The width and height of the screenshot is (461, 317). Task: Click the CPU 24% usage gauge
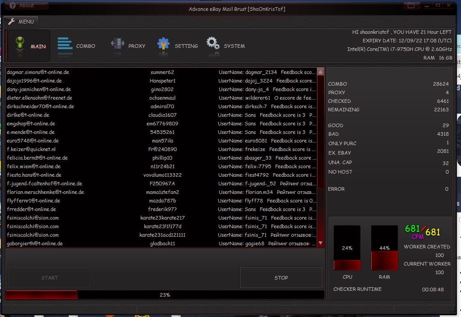click(347, 248)
